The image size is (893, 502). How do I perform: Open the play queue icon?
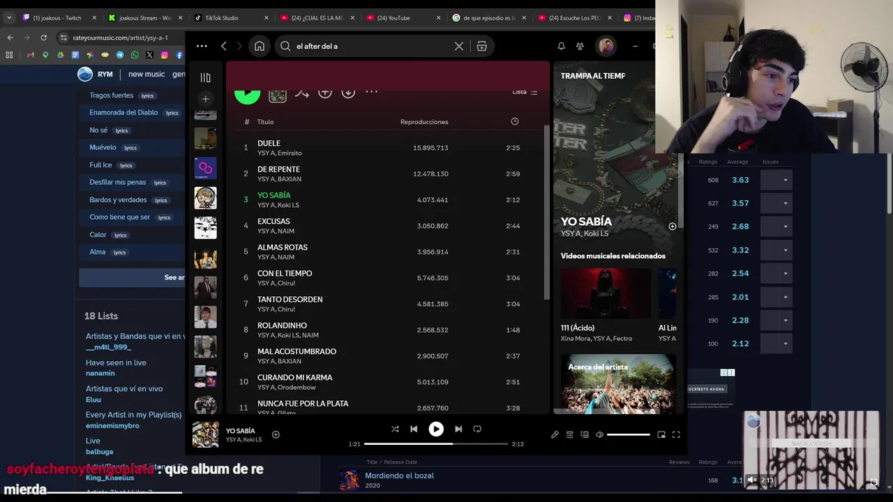(569, 434)
